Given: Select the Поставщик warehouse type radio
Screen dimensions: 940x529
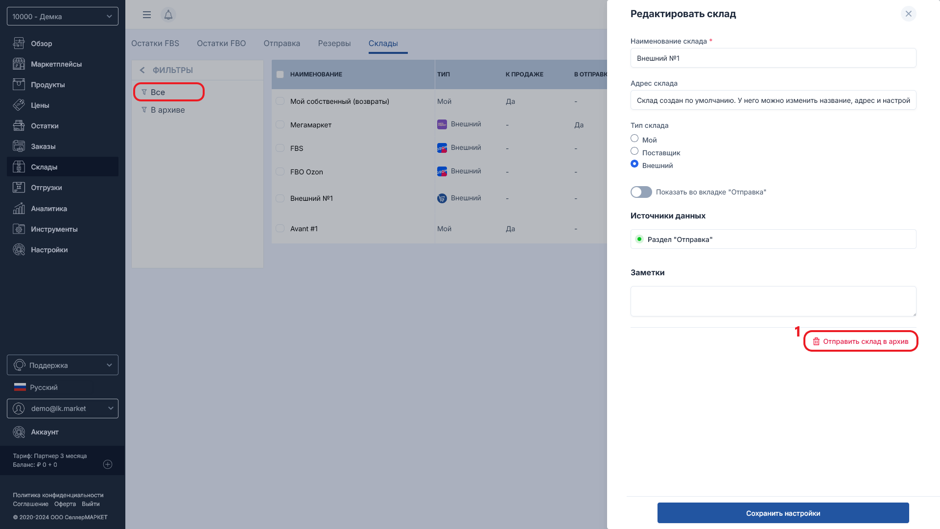Looking at the screenshot, I should 634,151.
